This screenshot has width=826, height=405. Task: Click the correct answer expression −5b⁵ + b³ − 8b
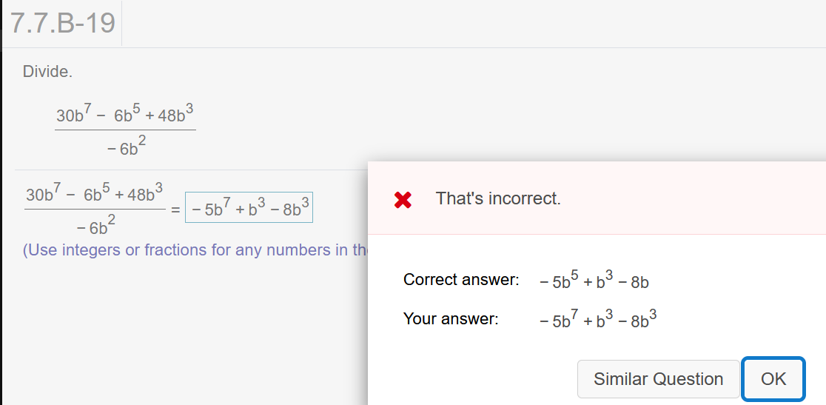(594, 280)
